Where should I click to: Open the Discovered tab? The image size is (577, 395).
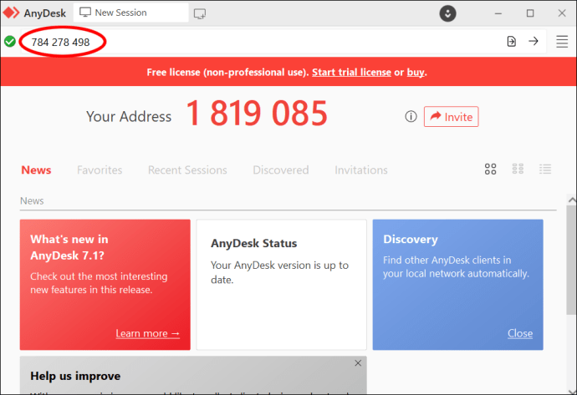coord(281,170)
